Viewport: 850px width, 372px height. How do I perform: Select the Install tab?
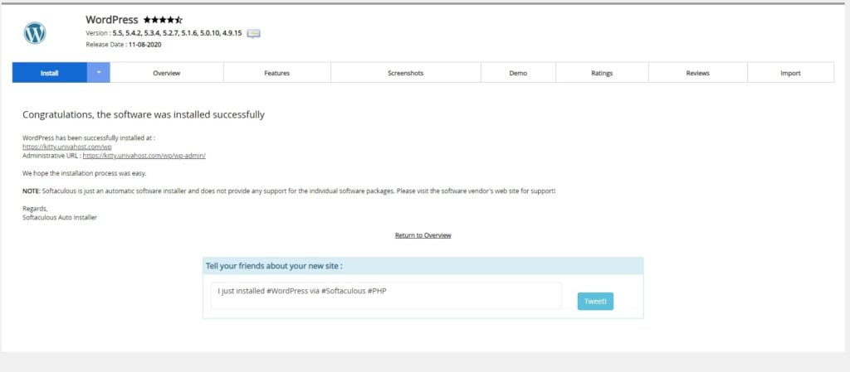click(x=49, y=72)
